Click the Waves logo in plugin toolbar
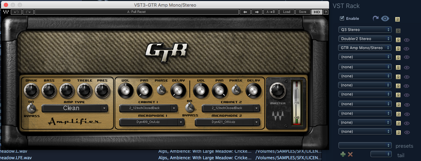Image resolution: width=421 pixels, height=161 pixels. coord(6,12)
